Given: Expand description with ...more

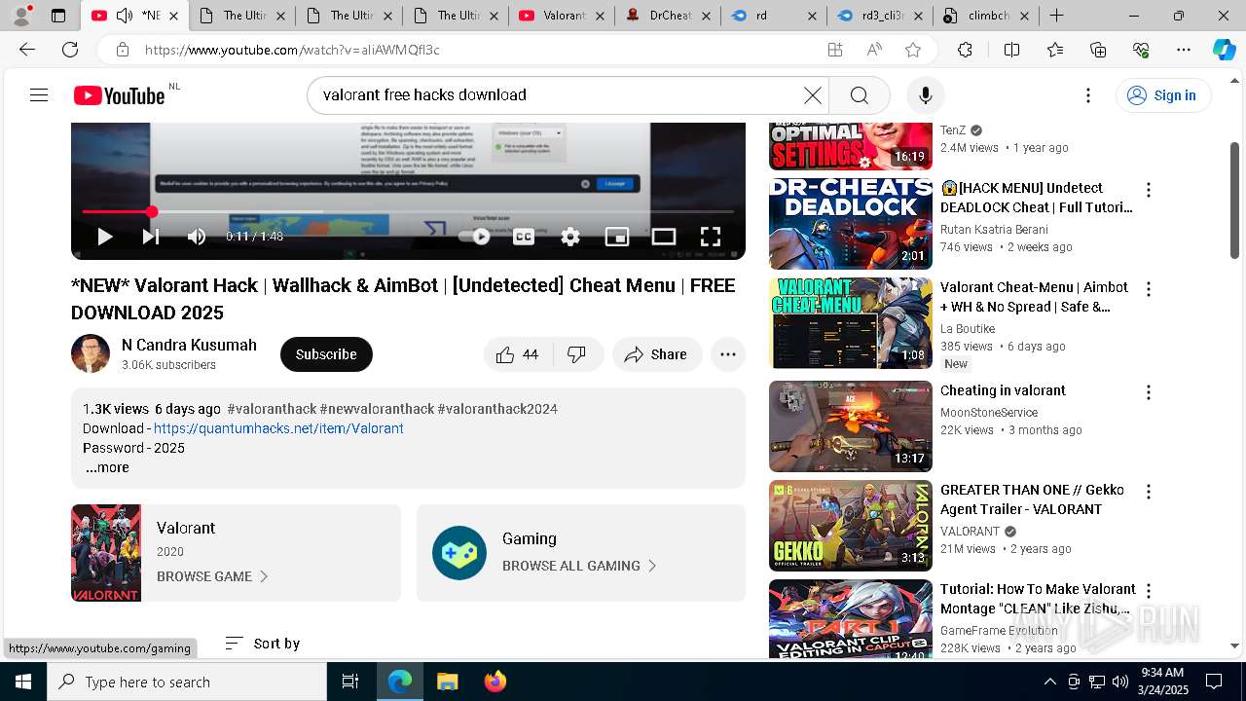Looking at the screenshot, I should pyautogui.click(x=107, y=467).
